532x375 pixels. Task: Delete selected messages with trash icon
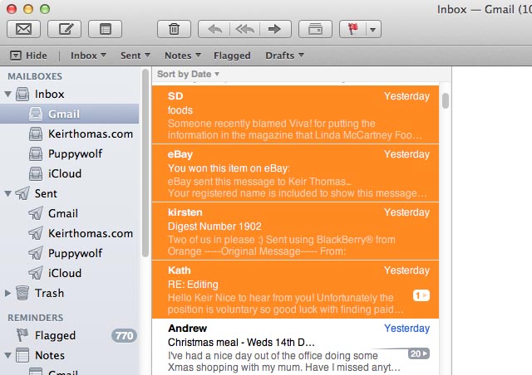[x=174, y=29]
